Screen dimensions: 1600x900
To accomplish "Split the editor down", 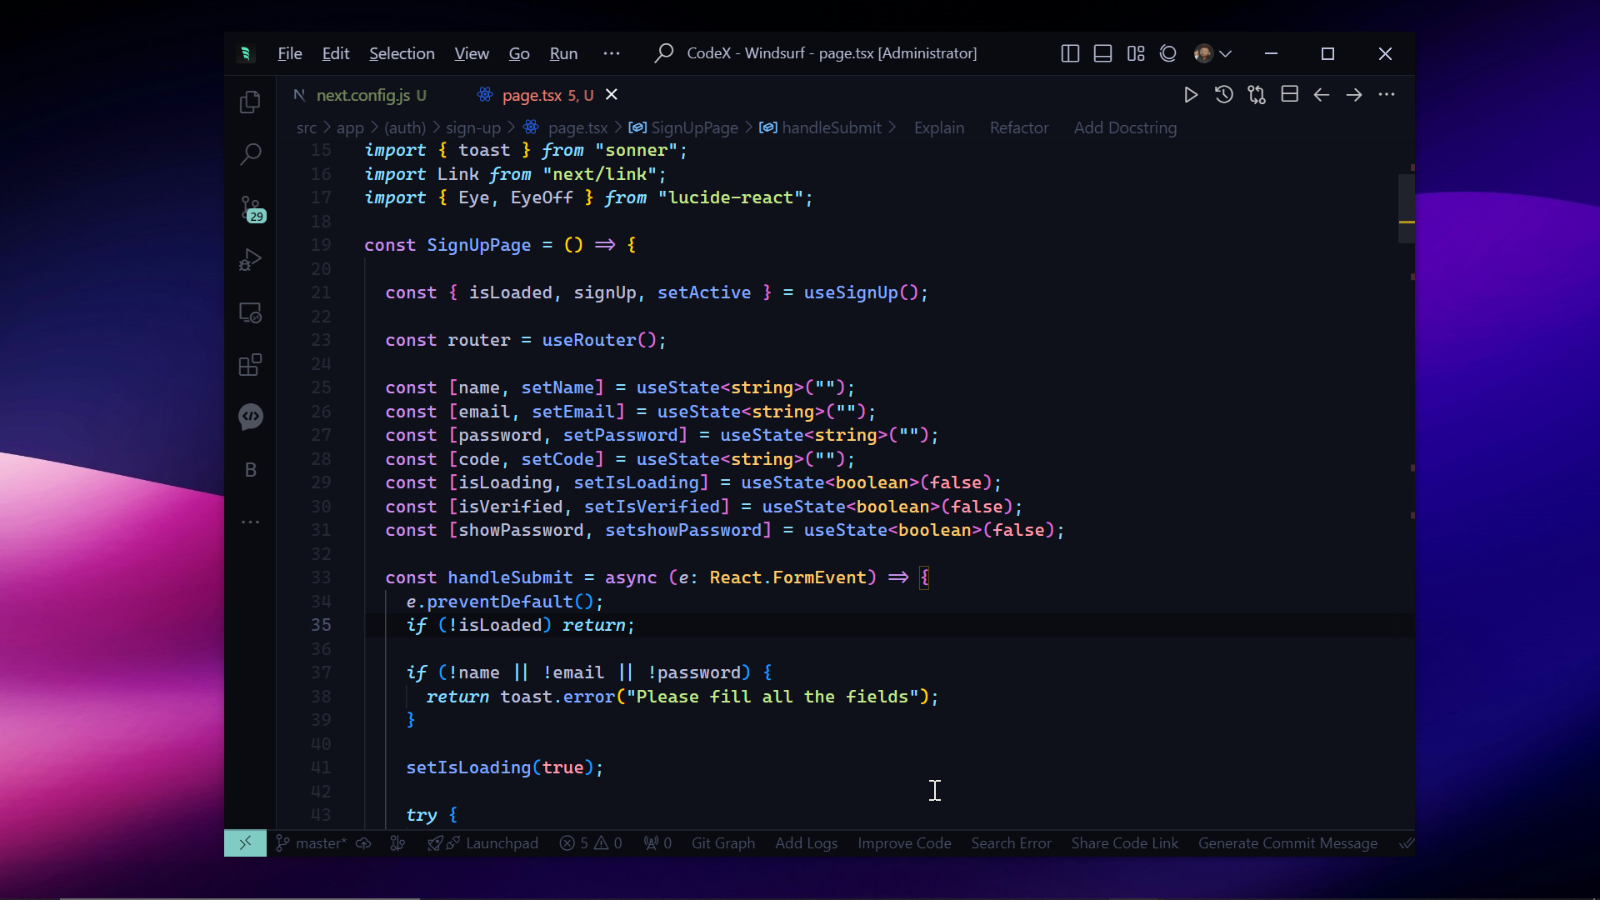I will tap(1289, 95).
